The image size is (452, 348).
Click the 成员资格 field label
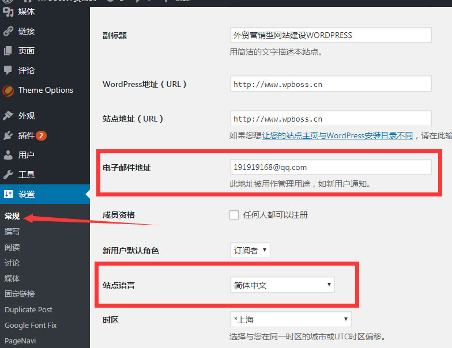tap(119, 215)
